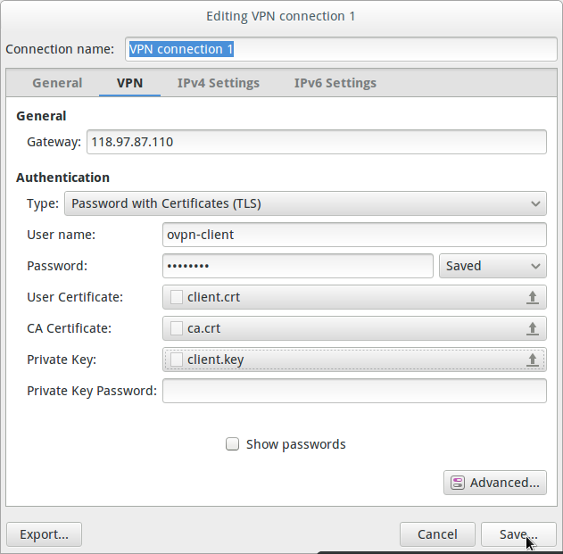Click the Private Key Password field
This screenshot has width=563, height=554.
[x=354, y=391]
